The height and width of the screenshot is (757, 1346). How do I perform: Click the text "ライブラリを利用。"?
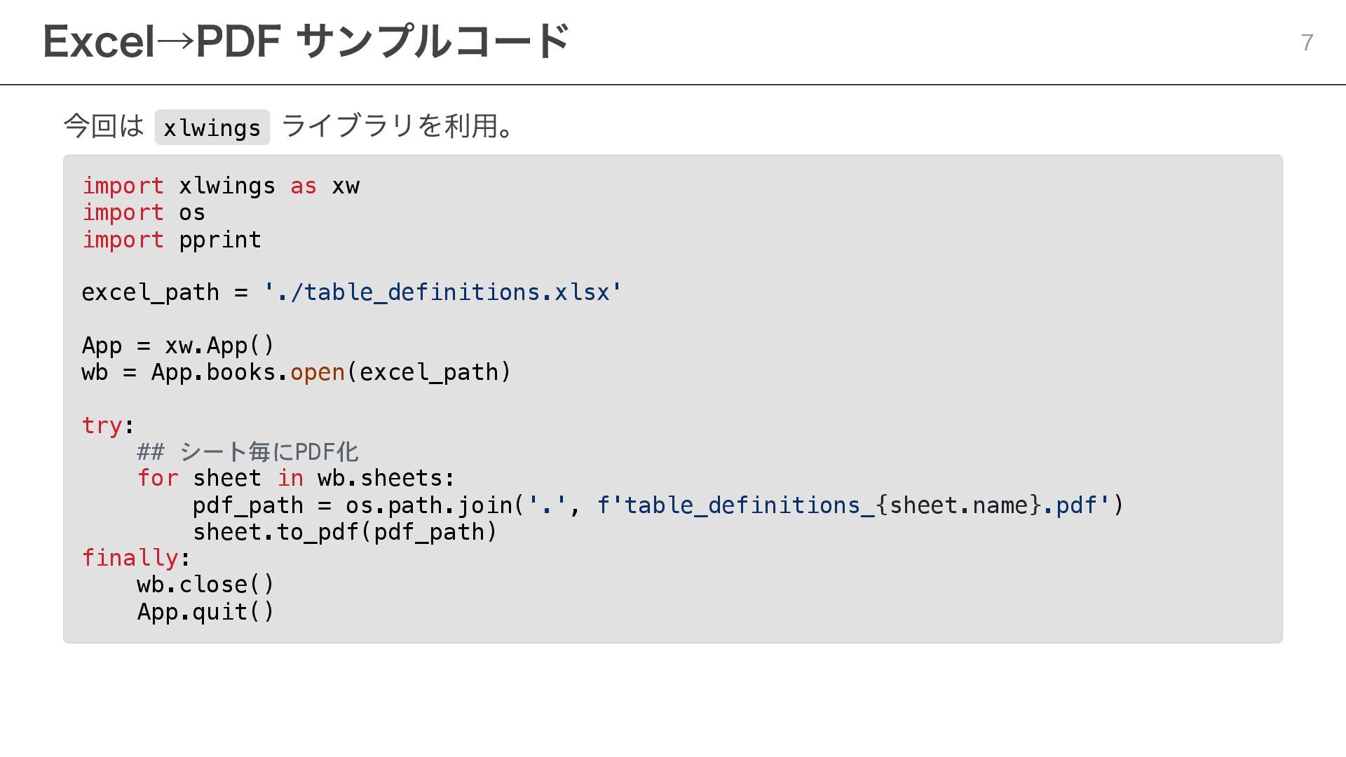[397, 126]
